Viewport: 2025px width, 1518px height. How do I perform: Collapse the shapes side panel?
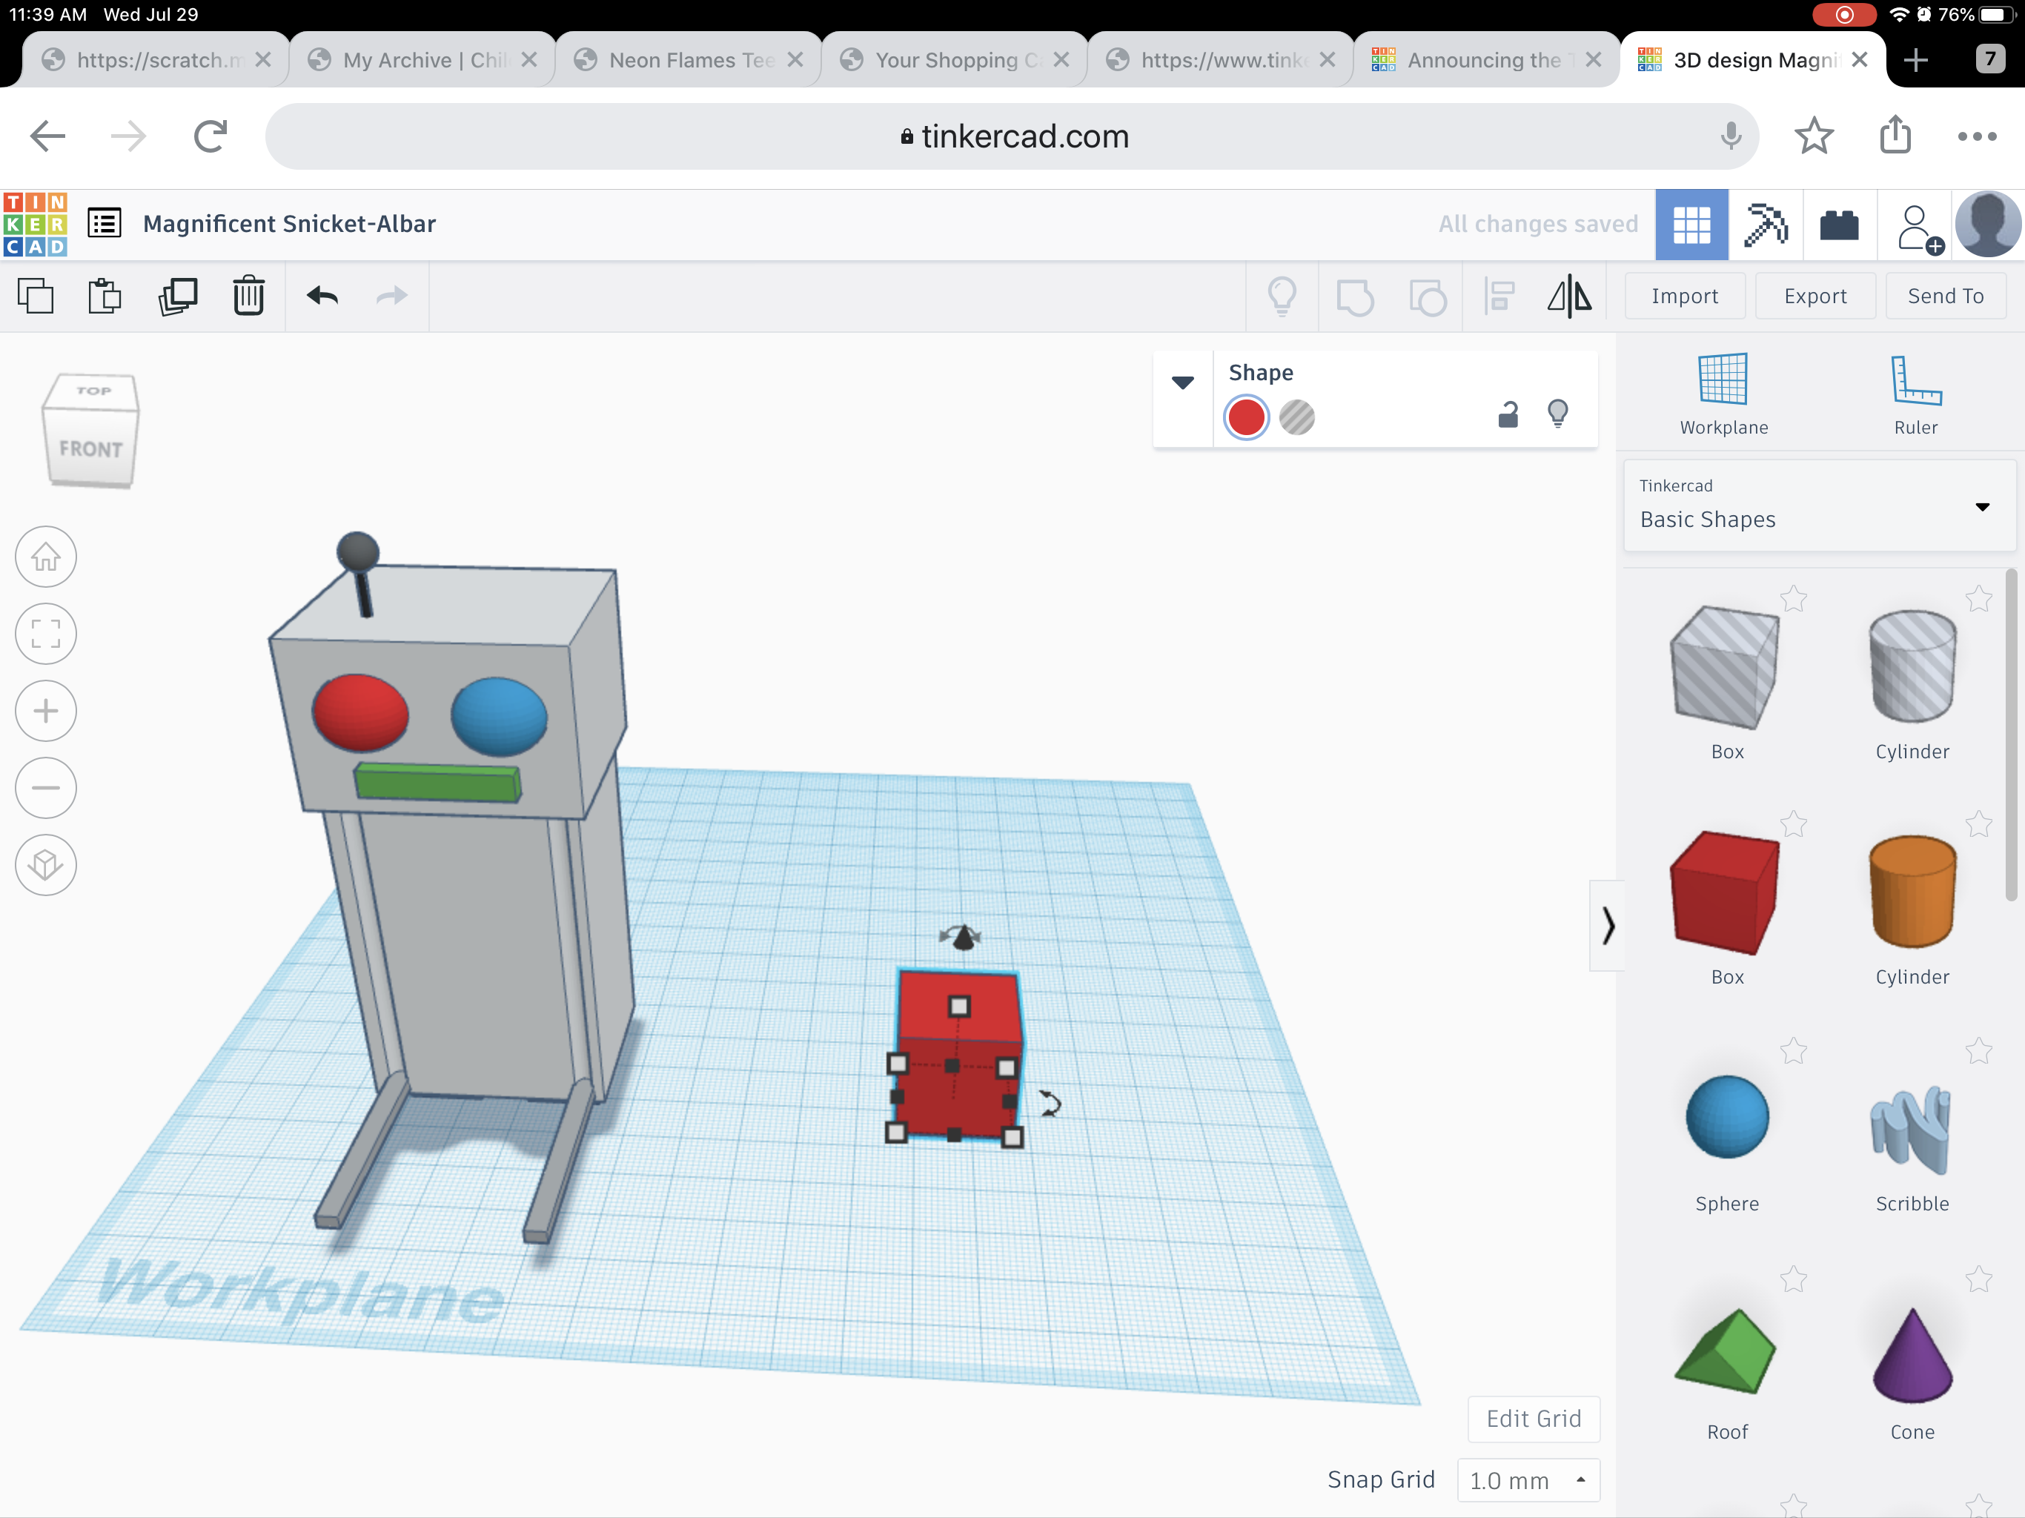coord(1608,926)
